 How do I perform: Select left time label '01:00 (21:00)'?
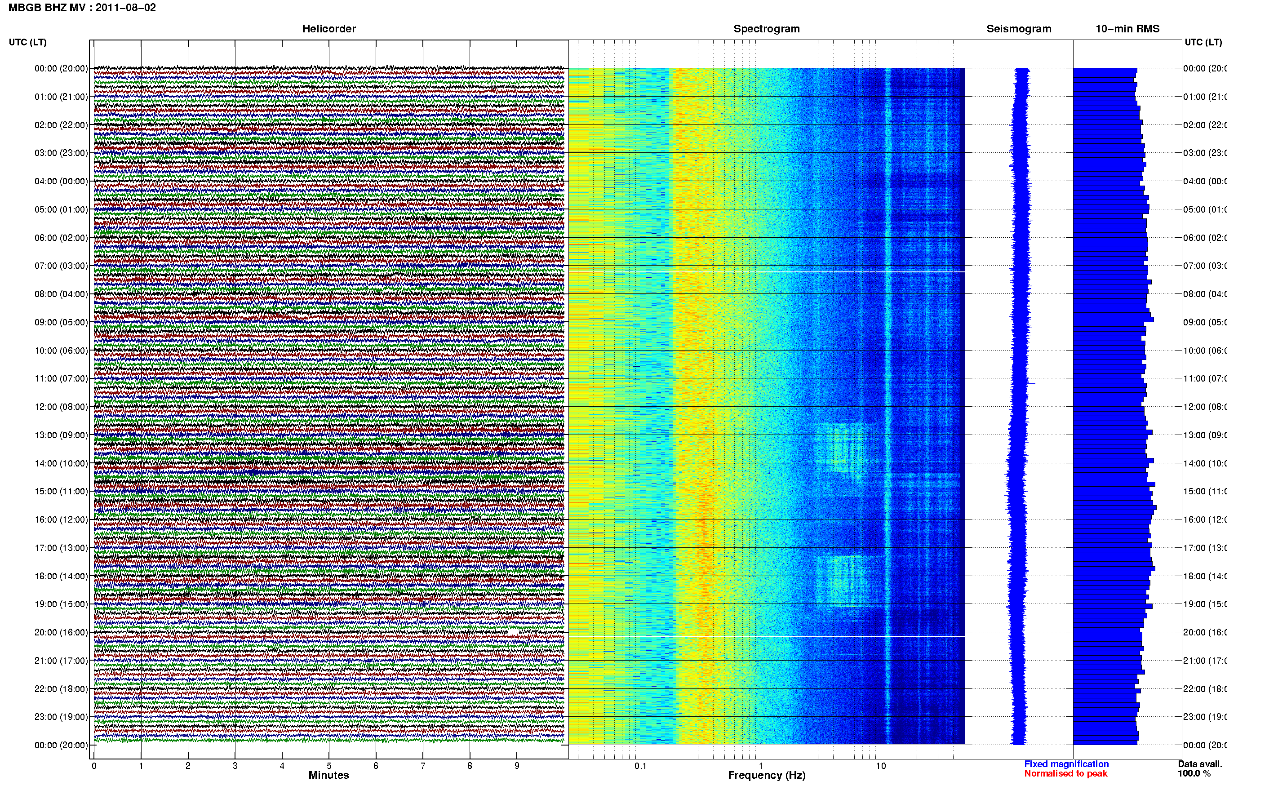[61, 97]
